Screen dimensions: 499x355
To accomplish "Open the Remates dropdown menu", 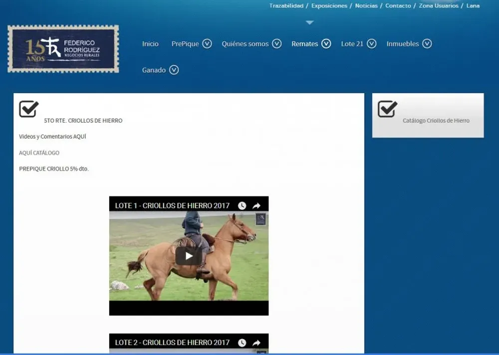I will [x=326, y=44].
